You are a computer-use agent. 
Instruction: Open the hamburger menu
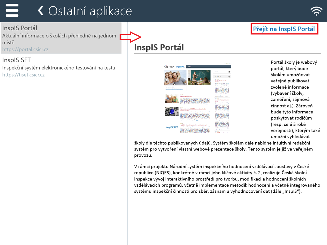tap(12, 10)
